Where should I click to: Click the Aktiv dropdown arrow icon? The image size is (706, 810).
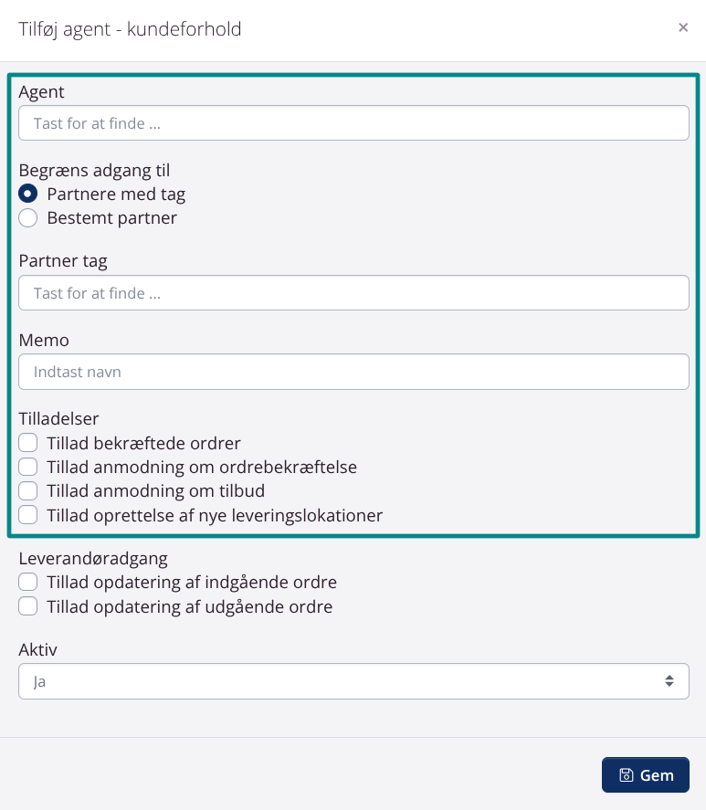pyautogui.click(x=669, y=681)
